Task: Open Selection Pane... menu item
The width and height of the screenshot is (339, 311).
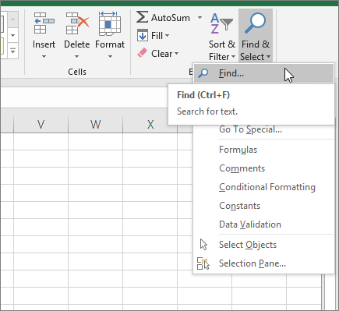Action: click(264, 263)
